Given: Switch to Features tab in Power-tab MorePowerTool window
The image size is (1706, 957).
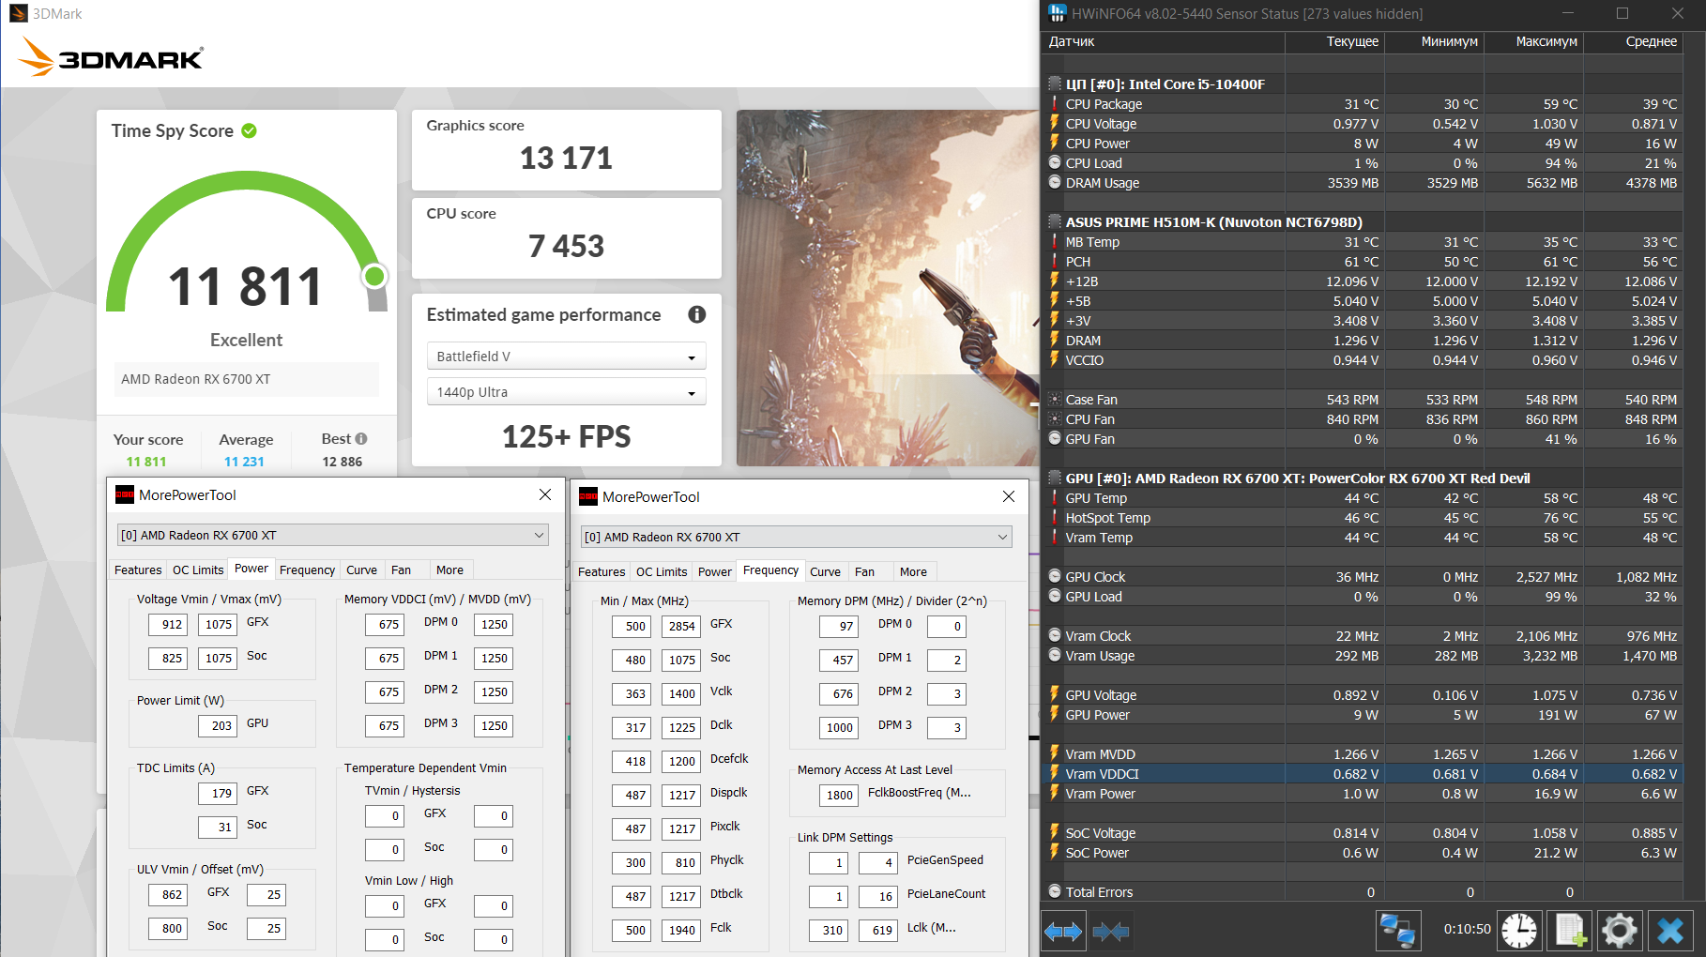Looking at the screenshot, I should point(138,570).
